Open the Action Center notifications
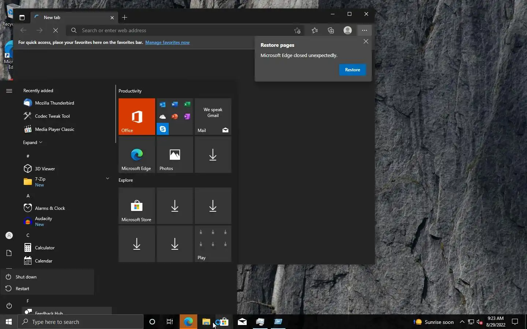 click(515, 322)
